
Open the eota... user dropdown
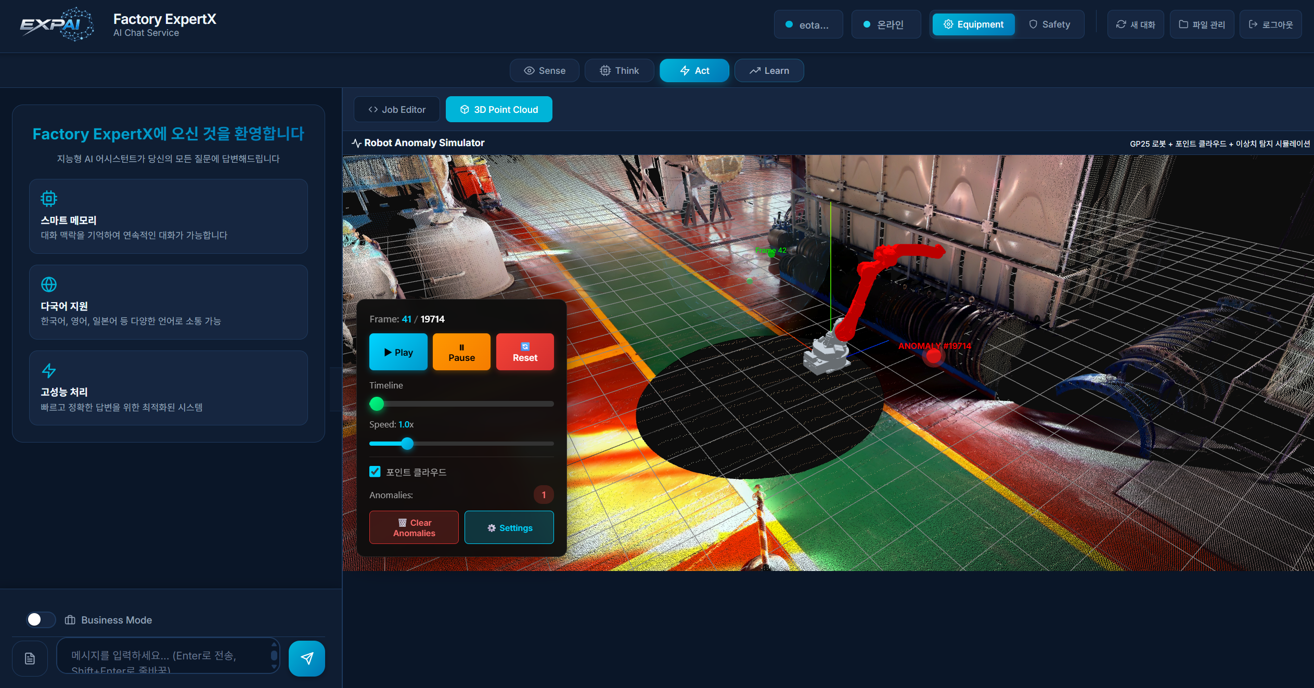coord(808,24)
